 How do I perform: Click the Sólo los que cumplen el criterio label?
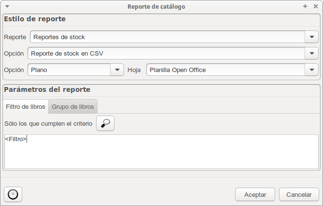tap(48, 124)
